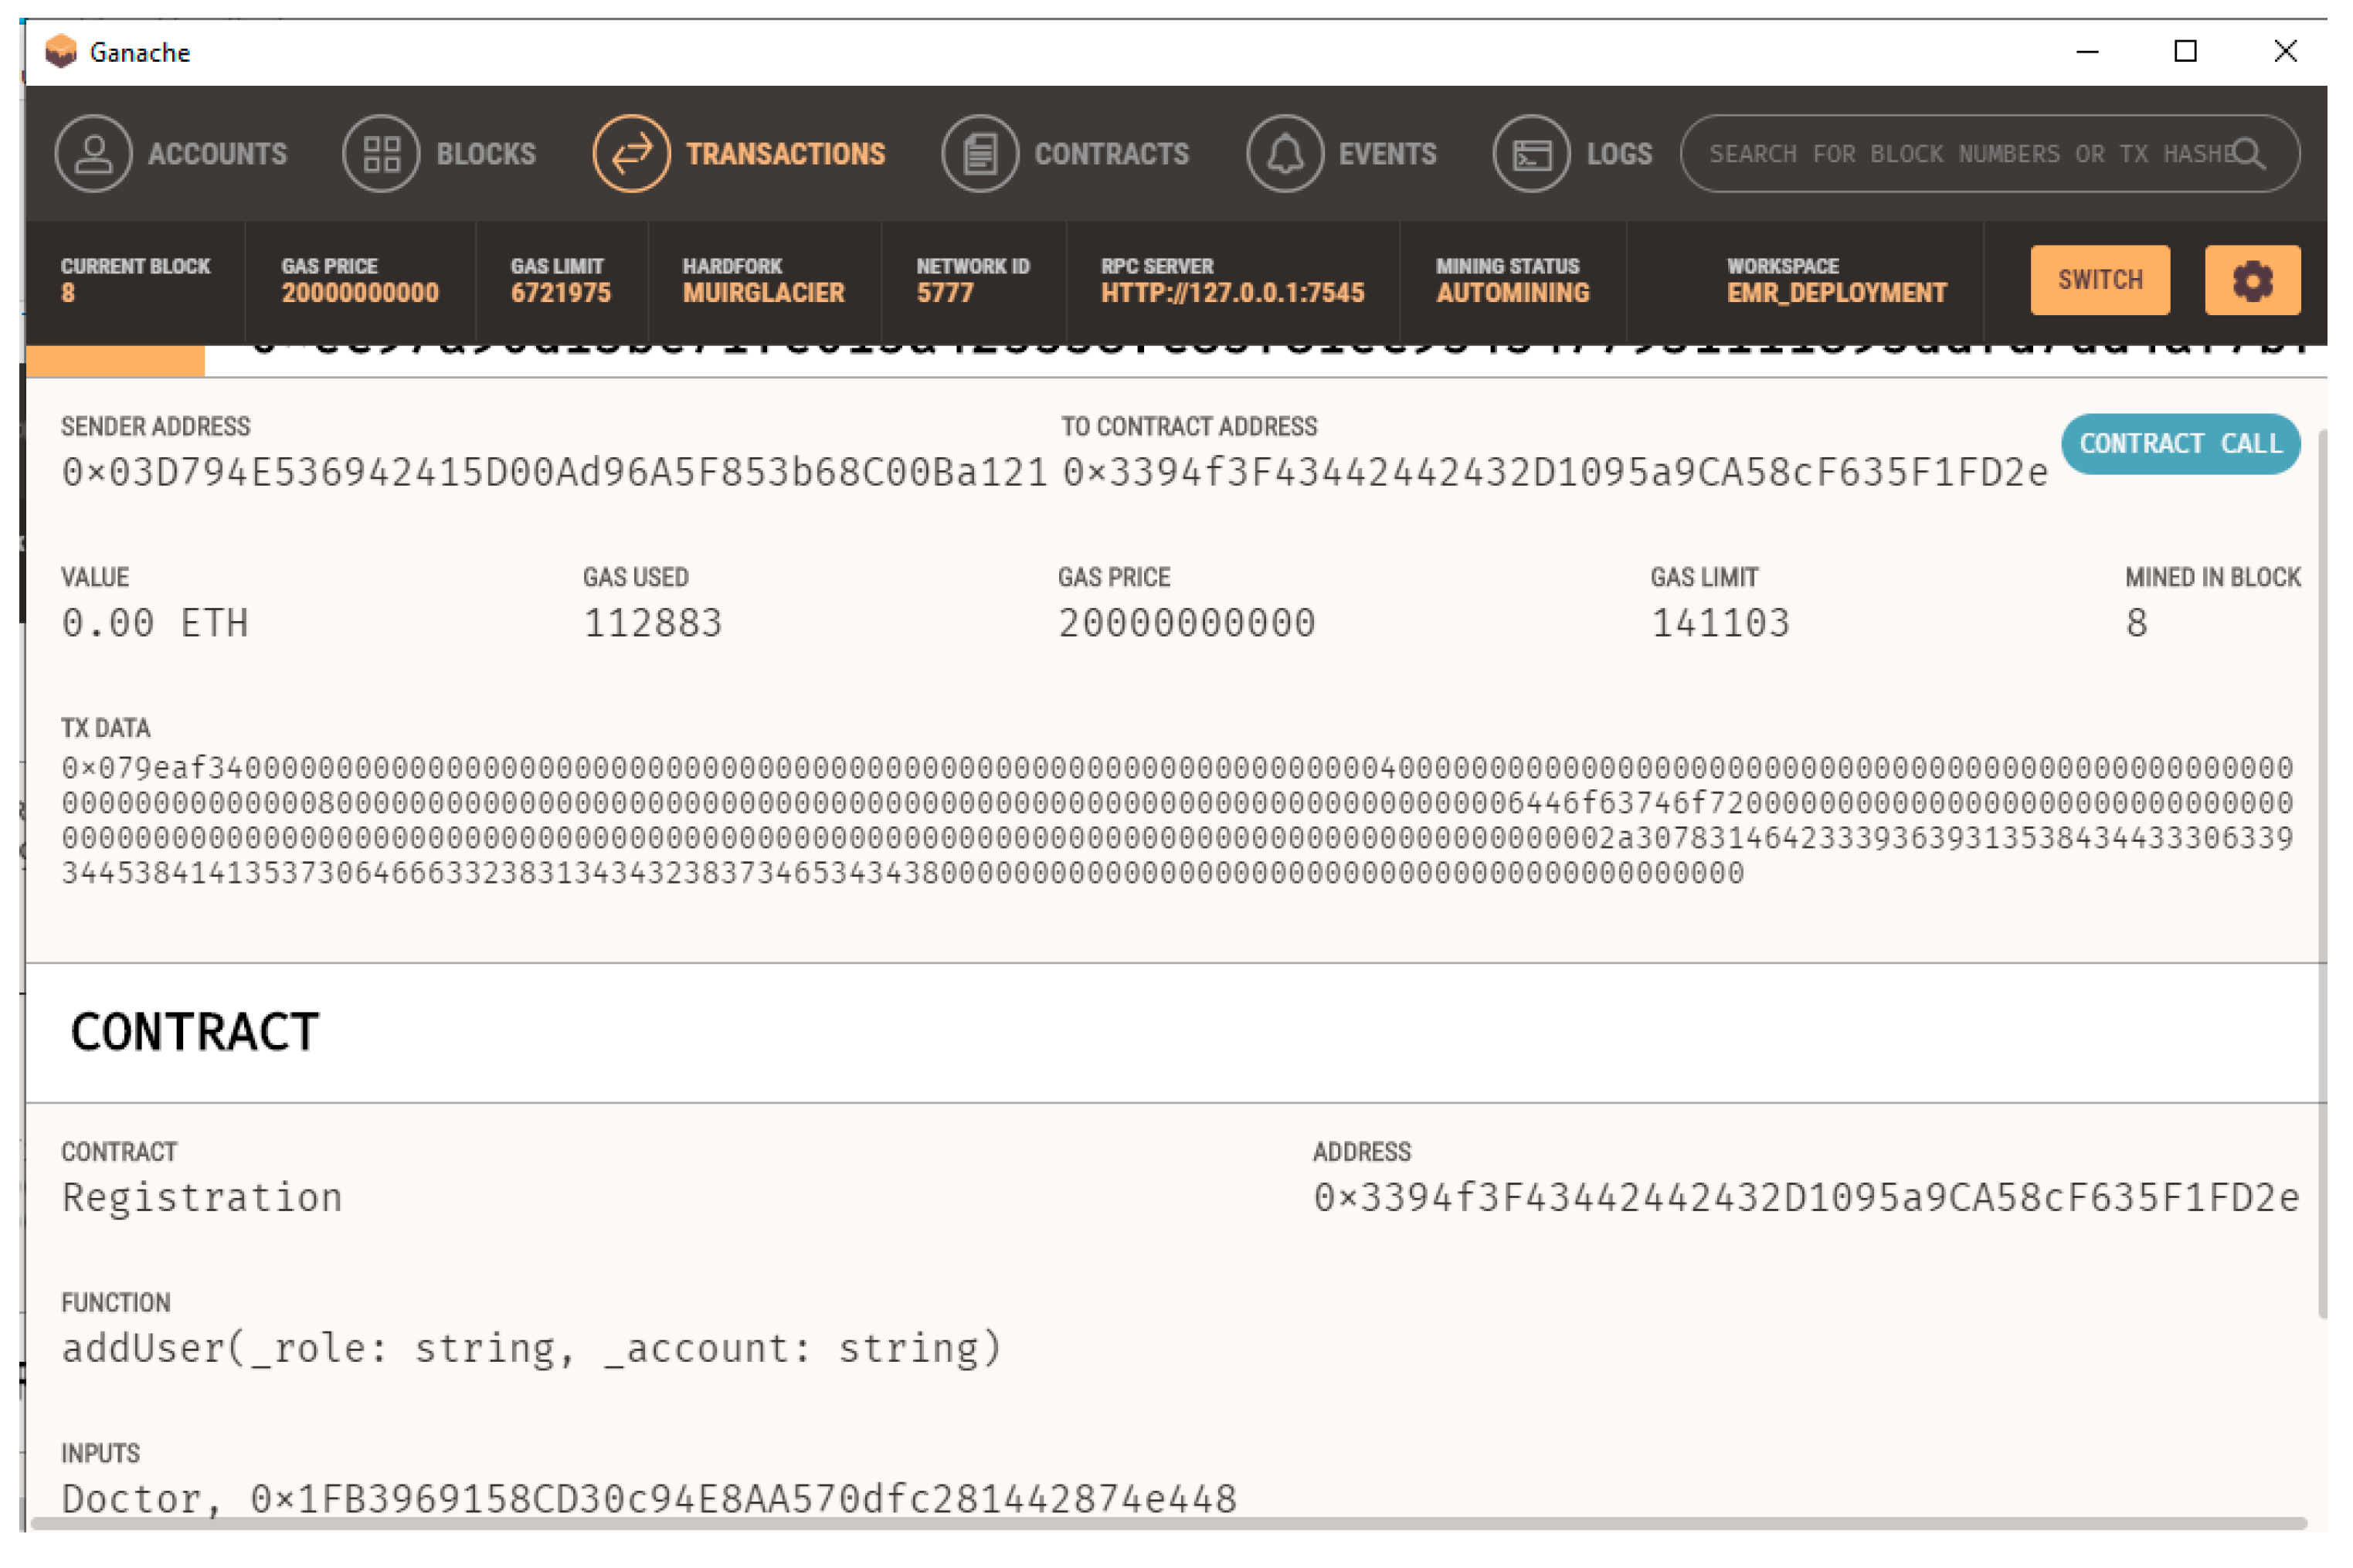The width and height of the screenshot is (2353, 1568).
Task: Open the Events tab label
Action: point(1387,154)
